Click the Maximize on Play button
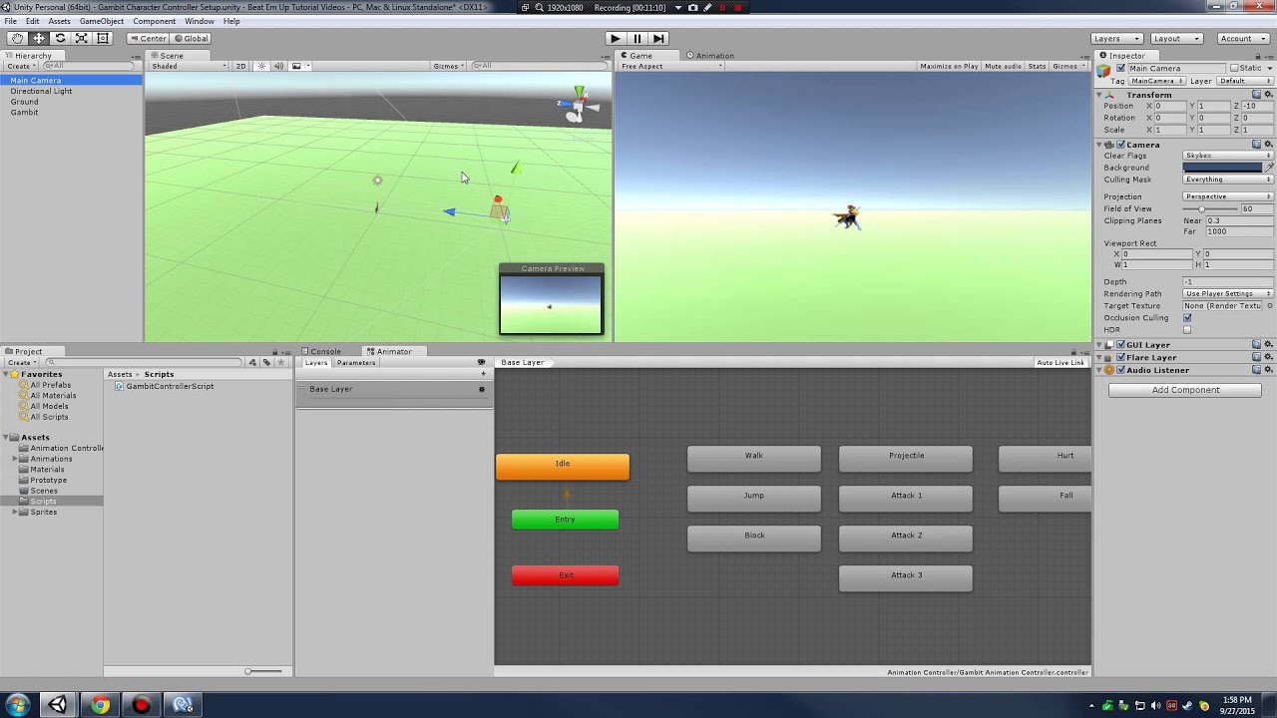 tap(949, 66)
